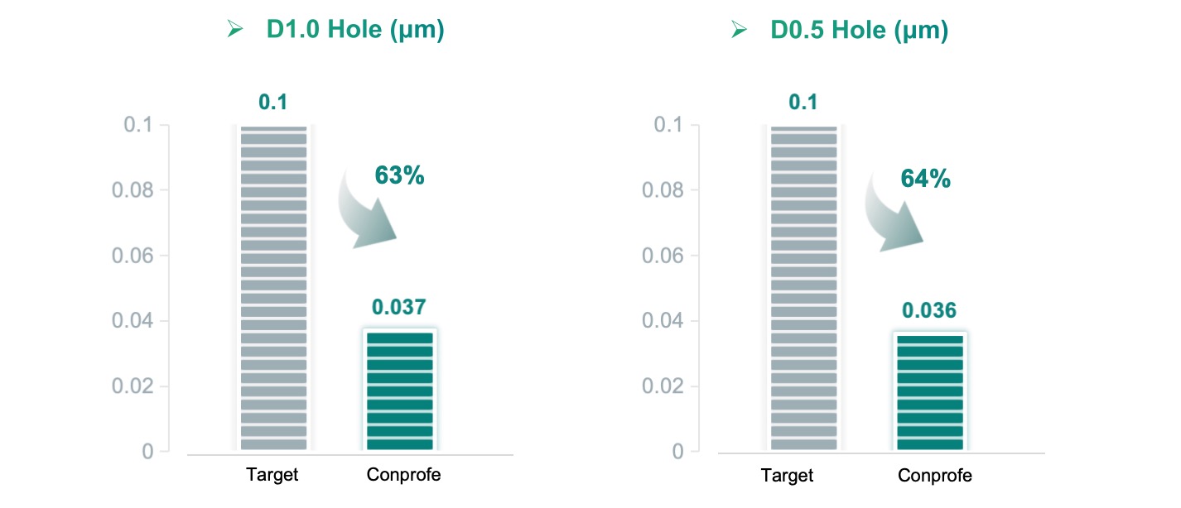Click the D0.5 Hole (µm) chart title
This screenshot has width=1181, height=508.
[x=860, y=31]
